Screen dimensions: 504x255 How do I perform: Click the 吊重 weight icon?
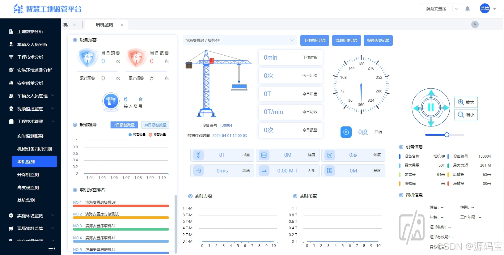point(198,155)
